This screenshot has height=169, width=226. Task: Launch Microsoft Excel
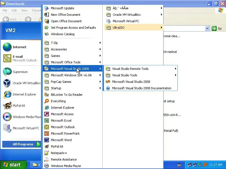coord(73,121)
